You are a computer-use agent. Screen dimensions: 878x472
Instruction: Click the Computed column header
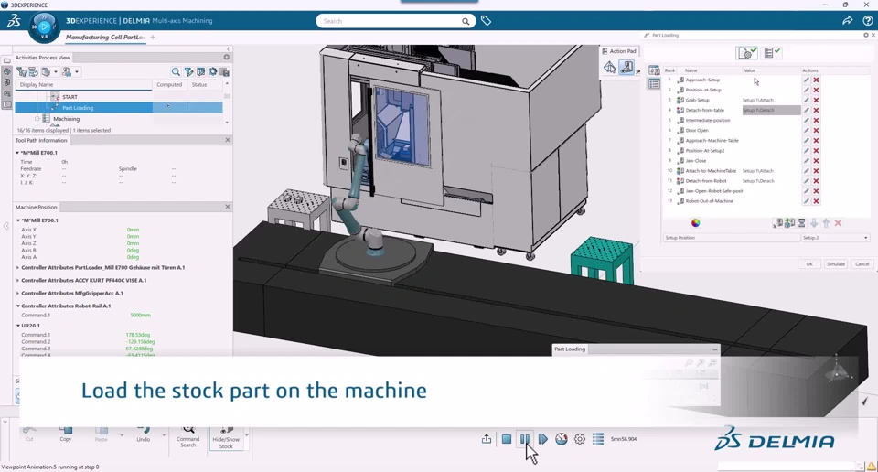[169, 84]
